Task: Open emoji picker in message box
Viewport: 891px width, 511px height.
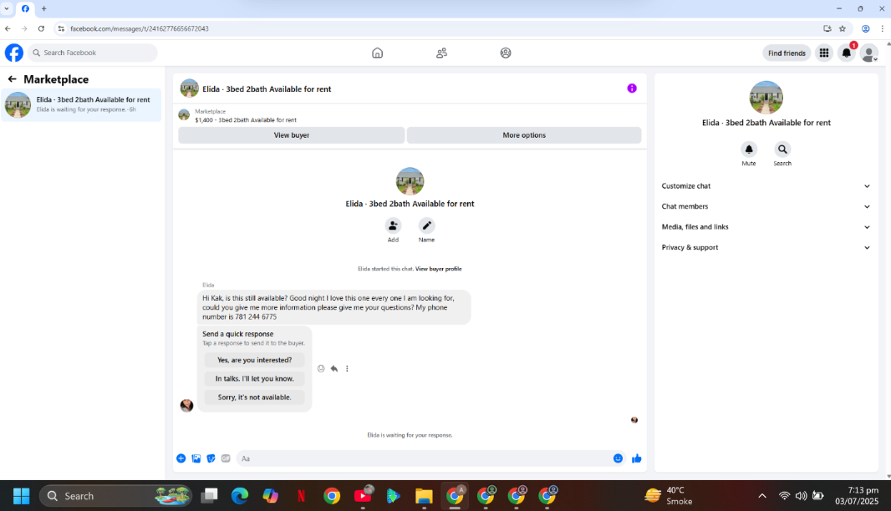Action: [618, 458]
